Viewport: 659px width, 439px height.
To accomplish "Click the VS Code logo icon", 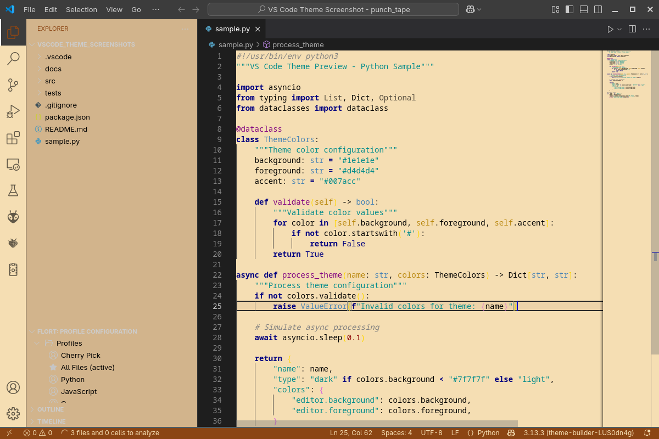I will click(x=10, y=9).
